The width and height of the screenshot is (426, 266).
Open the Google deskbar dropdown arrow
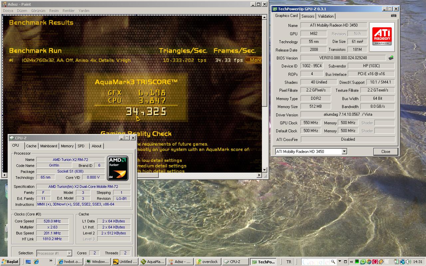point(339,262)
